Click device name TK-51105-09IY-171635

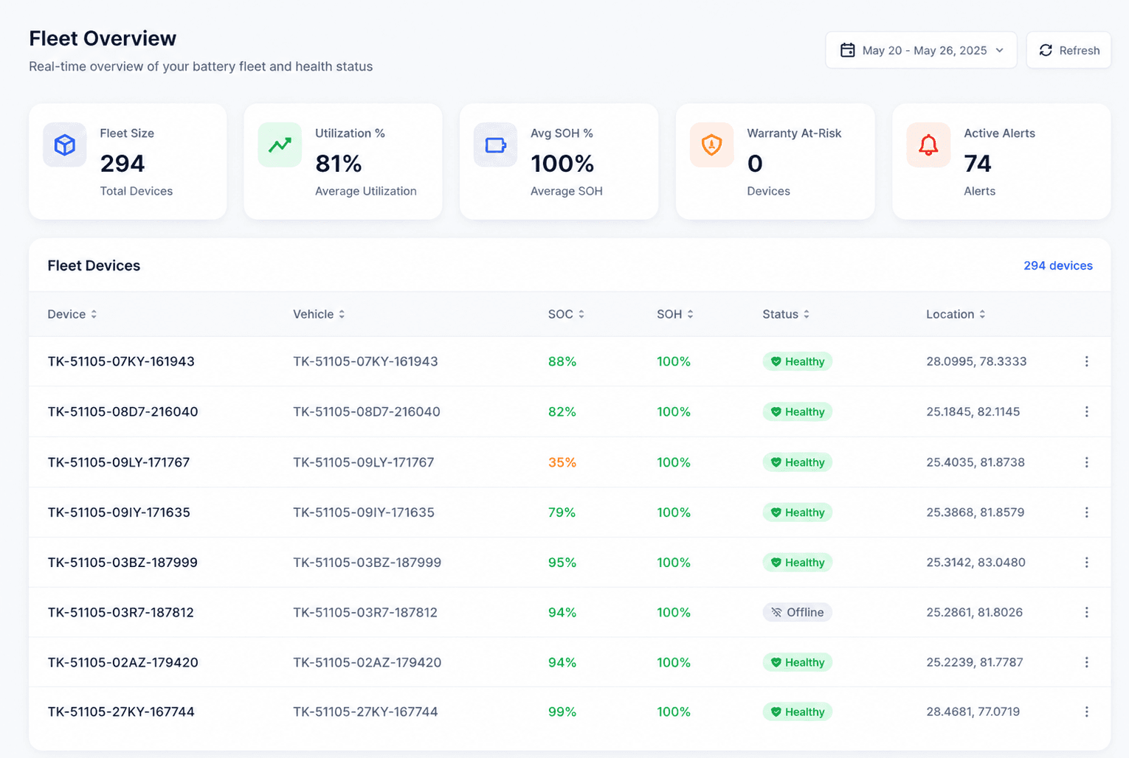tap(119, 512)
